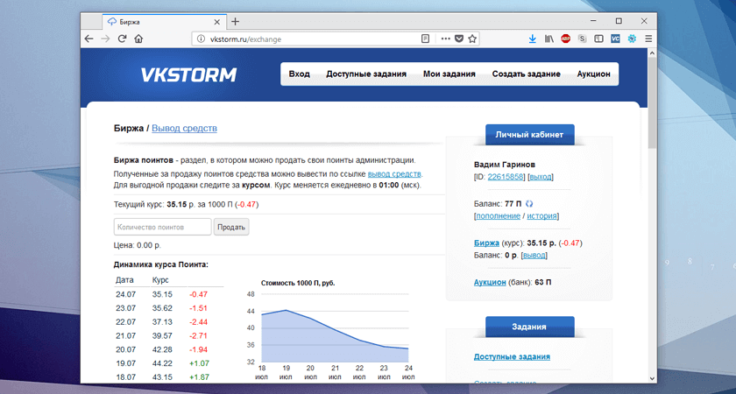Click the 39.57 rate value
The image size is (736, 394).
(x=162, y=336)
